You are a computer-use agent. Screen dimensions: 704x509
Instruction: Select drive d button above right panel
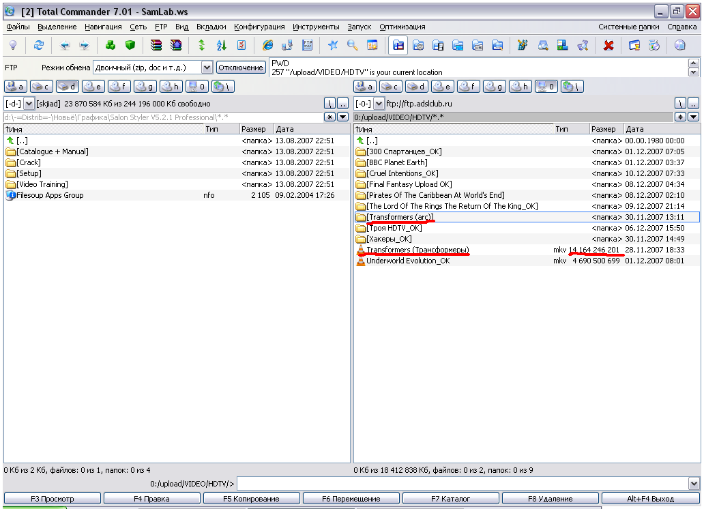417,86
